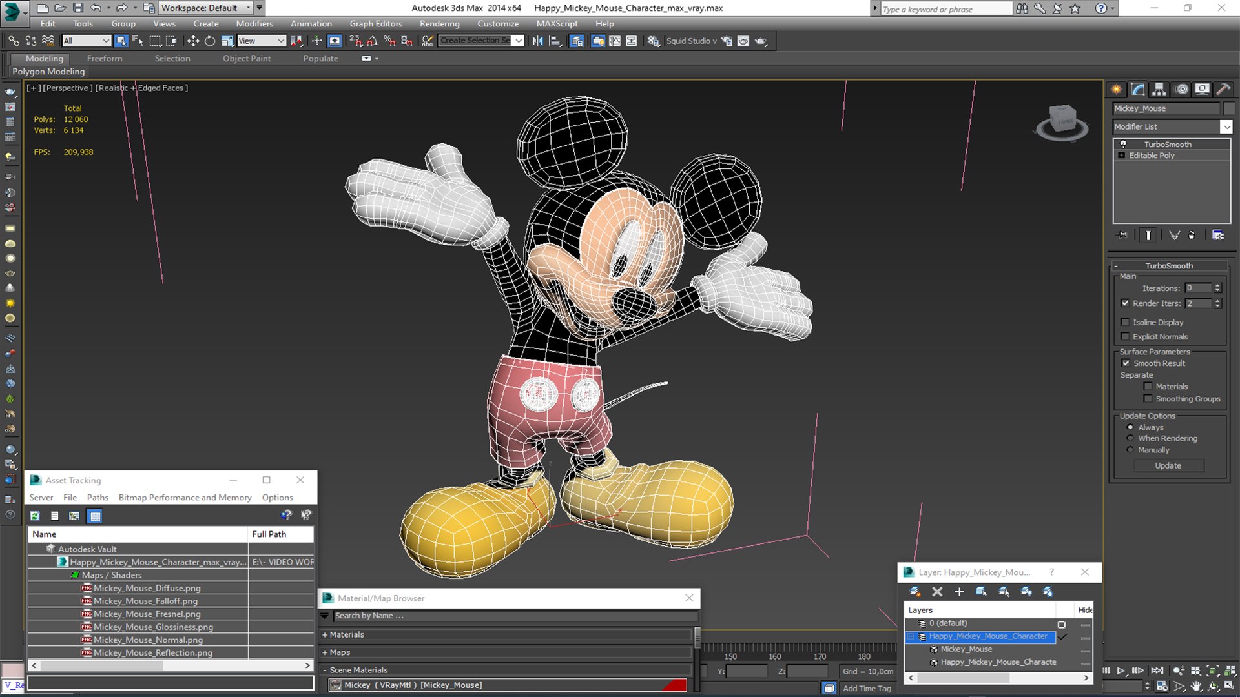
Task: Enable Explicit Normals checkbox
Action: [1125, 336]
